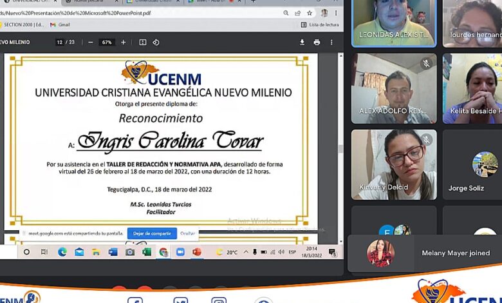
Task: Open the Zoom app in taskbar
Action: pos(180,252)
